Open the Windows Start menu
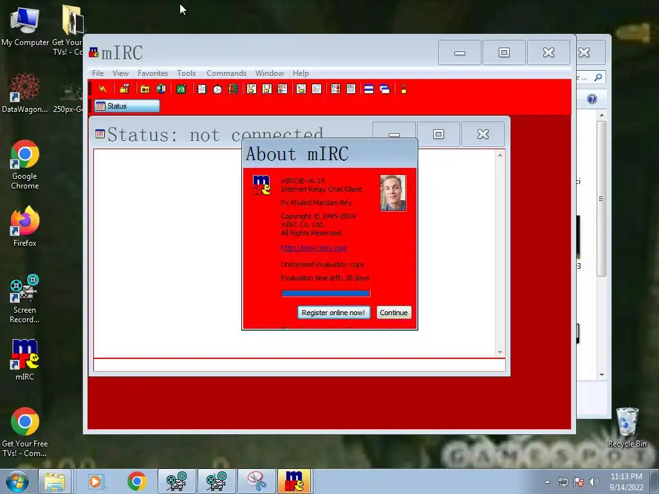Image resolution: width=659 pixels, height=494 pixels. click(17, 482)
